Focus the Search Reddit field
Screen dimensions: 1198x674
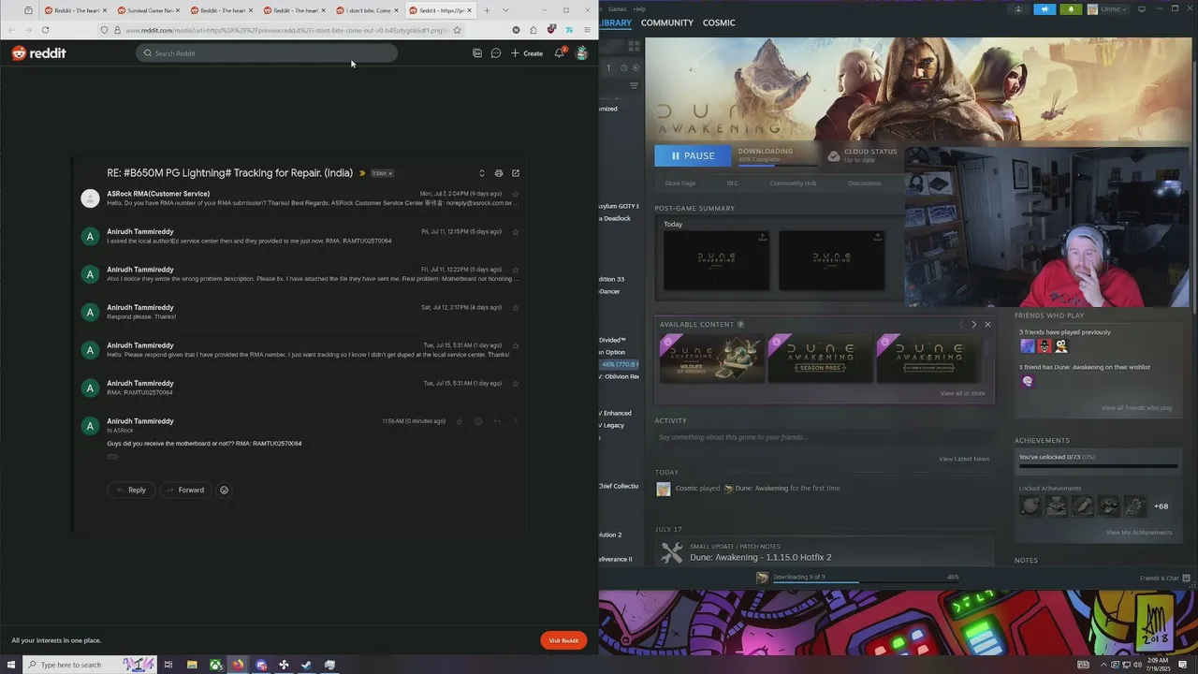[x=267, y=53]
